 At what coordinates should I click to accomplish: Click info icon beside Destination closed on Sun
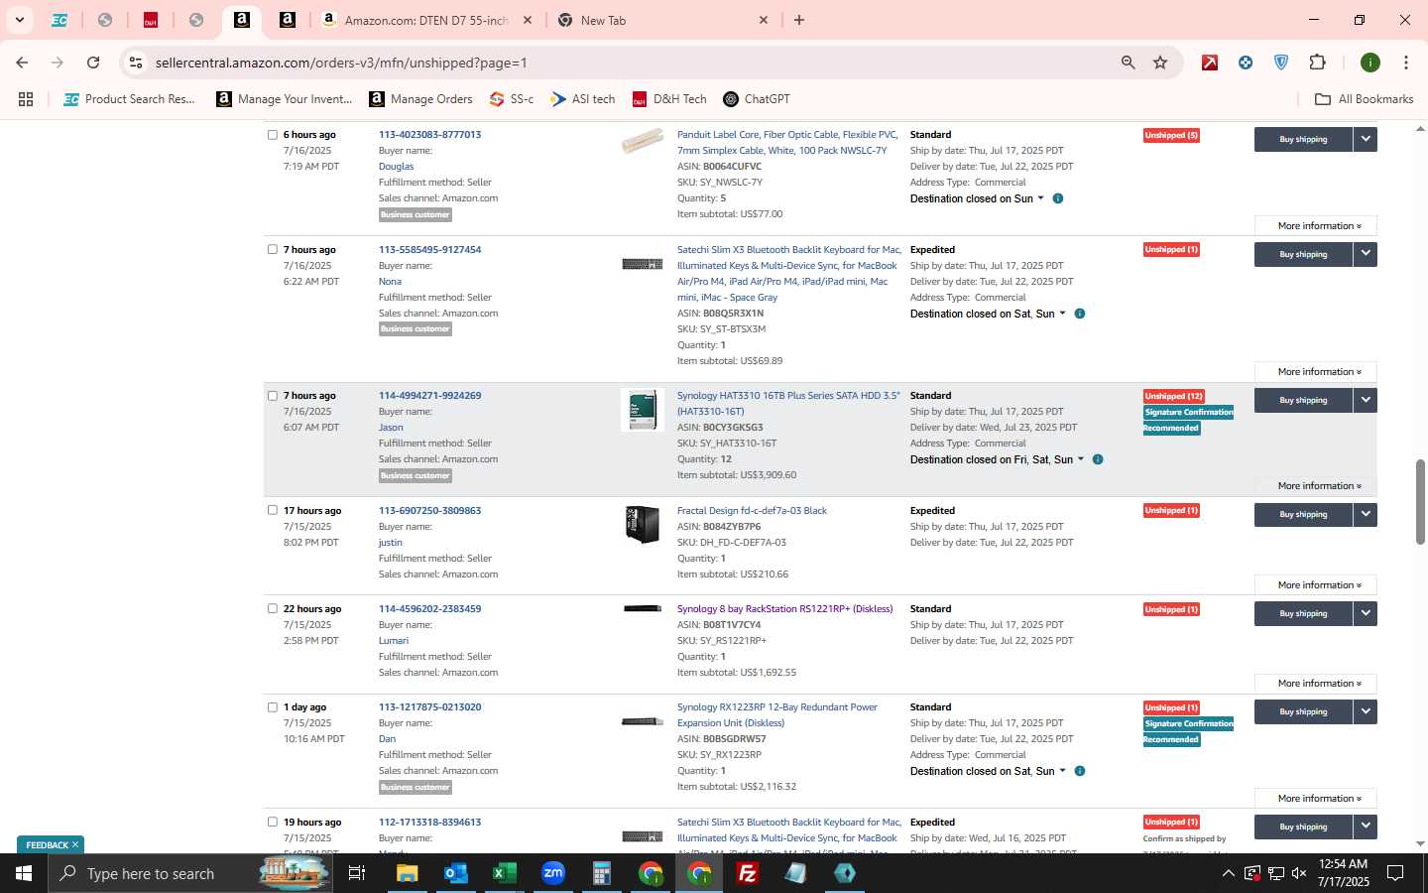(x=1058, y=198)
